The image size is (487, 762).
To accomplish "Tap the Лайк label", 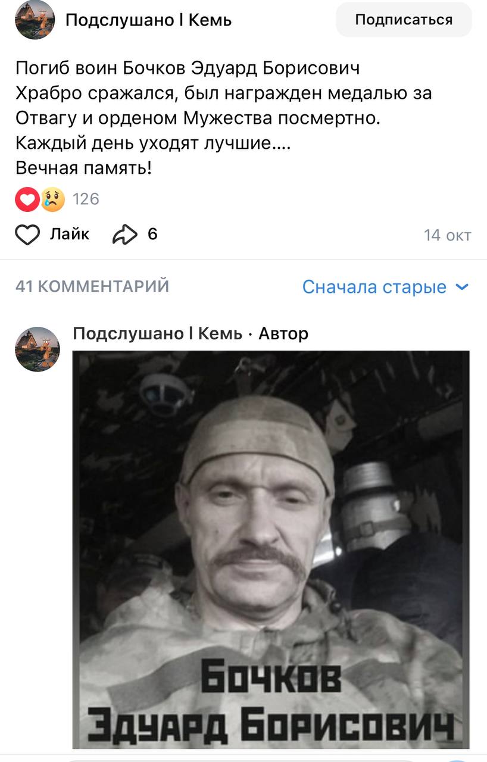I will (69, 235).
